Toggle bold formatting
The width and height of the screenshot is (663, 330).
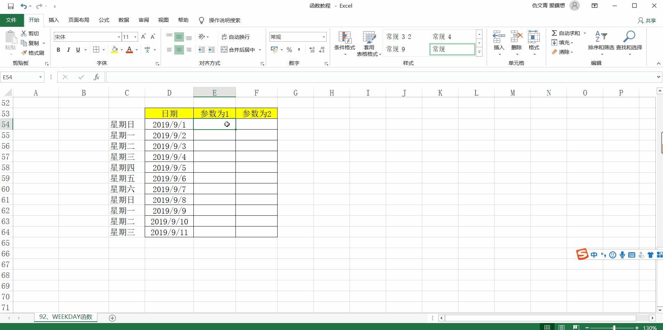click(58, 50)
